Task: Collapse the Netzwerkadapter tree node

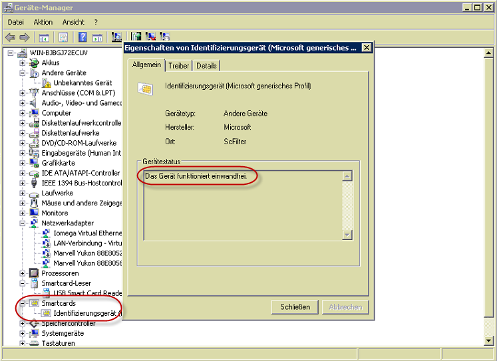Action: point(22,223)
